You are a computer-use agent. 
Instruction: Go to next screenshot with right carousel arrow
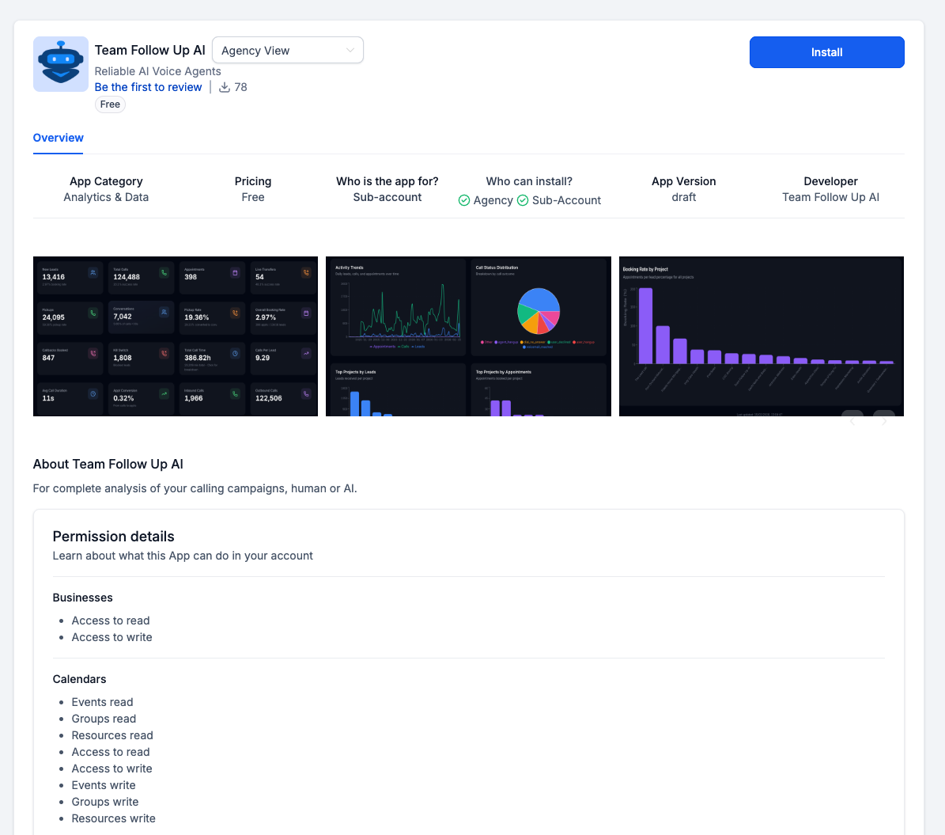pos(884,420)
